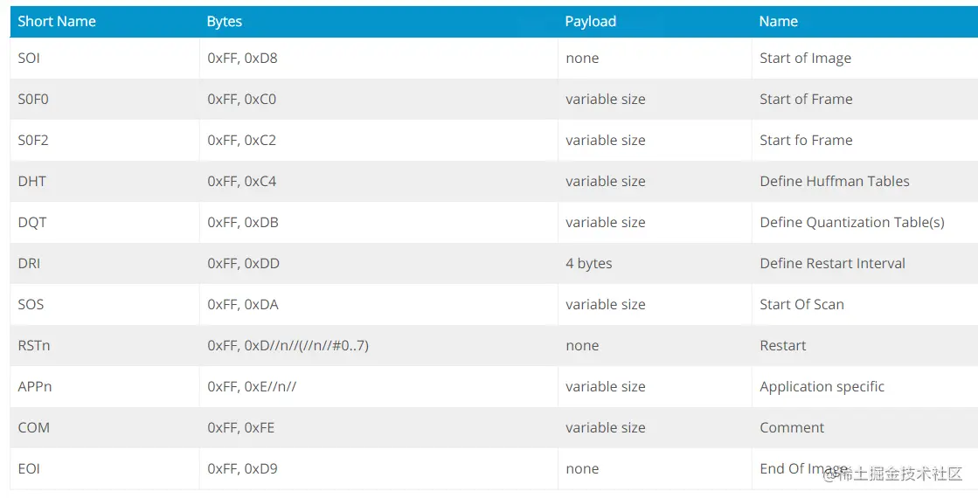Click Define Quantization Table(s) text

tap(852, 223)
